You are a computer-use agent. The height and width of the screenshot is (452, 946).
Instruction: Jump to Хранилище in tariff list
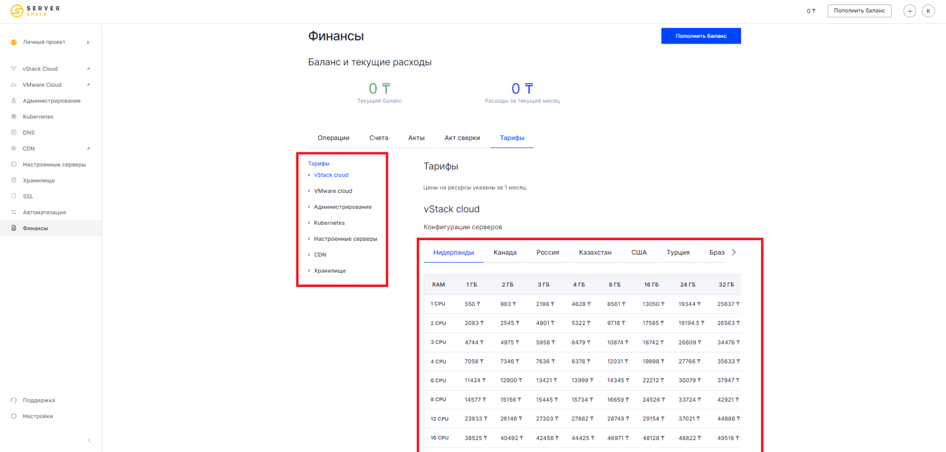pos(330,271)
